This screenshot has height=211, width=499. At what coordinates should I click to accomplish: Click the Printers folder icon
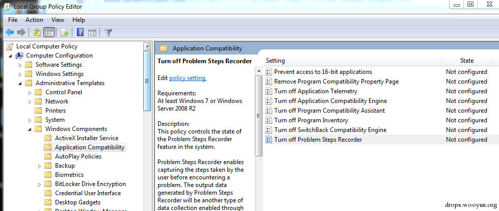pyautogui.click(x=39, y=111)
